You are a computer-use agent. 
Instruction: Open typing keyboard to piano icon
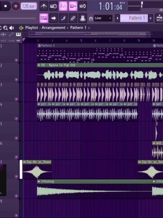click(x=44, y=18)
